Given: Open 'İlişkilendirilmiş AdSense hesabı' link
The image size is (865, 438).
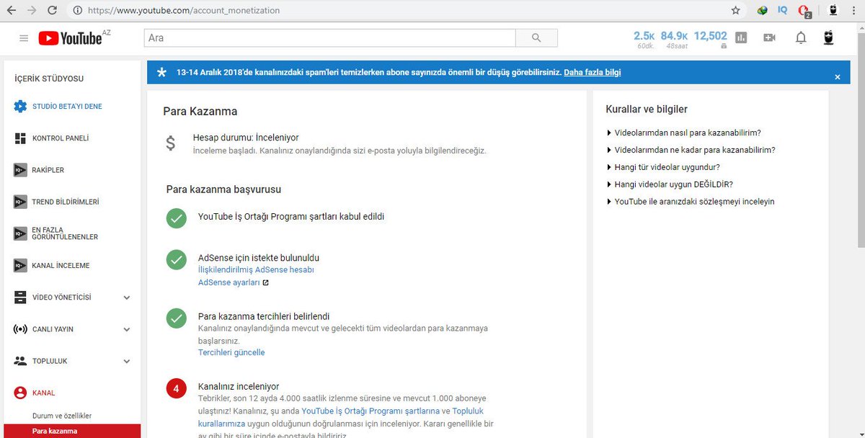Looking at the screenshot, I should coord(256,269).
